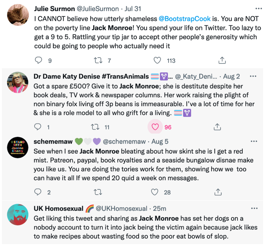Click the @BootstrapCook mention link
This screenshot has width=267, height=248.
click(185, 19)
